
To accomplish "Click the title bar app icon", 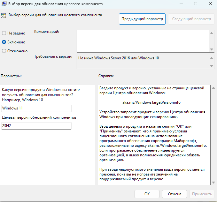I will point(4,4).
